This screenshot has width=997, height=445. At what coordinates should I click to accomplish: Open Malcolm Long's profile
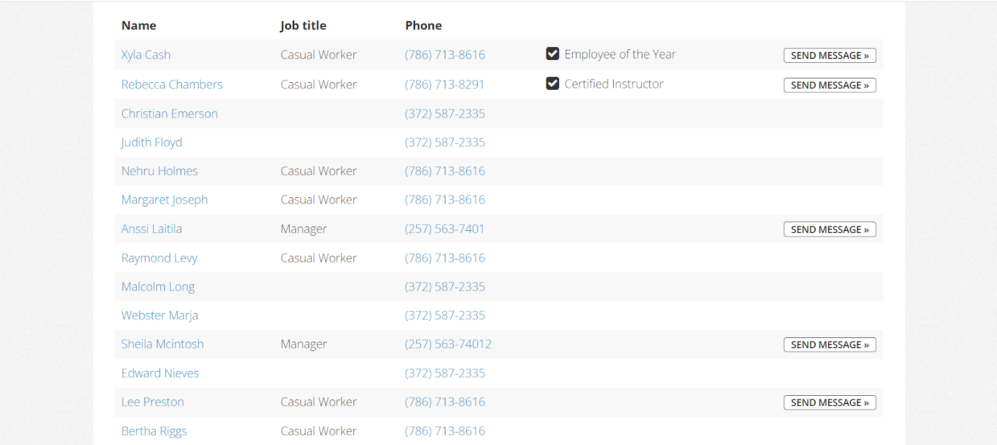tap(158, 286)
